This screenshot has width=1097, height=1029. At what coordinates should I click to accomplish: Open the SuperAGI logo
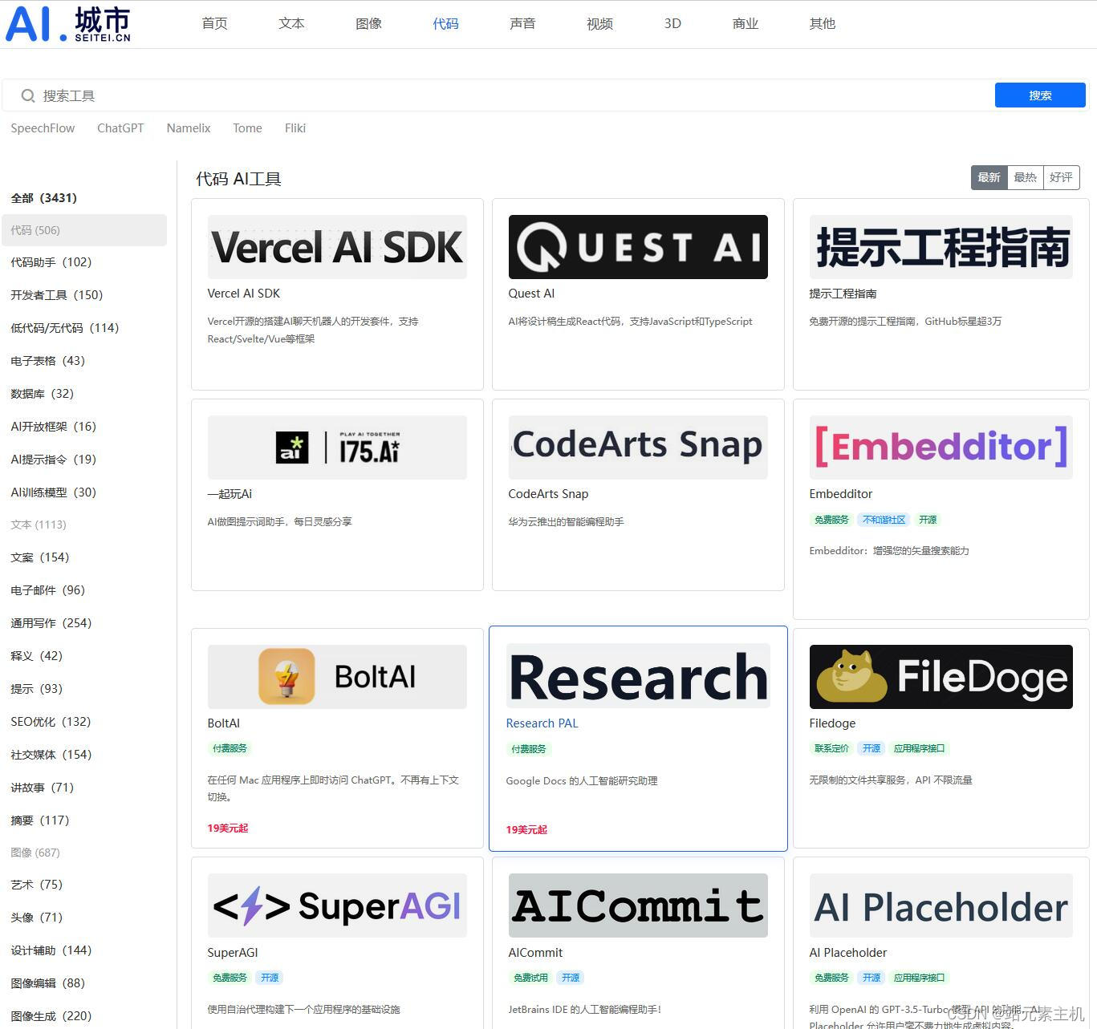click(336, 905)
